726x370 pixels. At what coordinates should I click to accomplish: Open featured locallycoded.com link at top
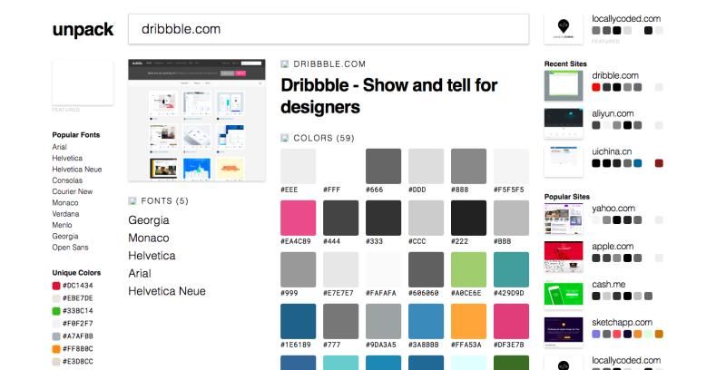coord(626,18)
